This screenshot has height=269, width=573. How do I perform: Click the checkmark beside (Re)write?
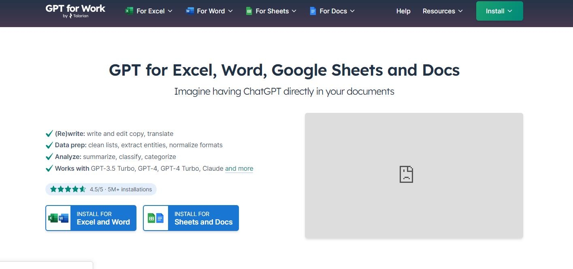coord(49,133)
